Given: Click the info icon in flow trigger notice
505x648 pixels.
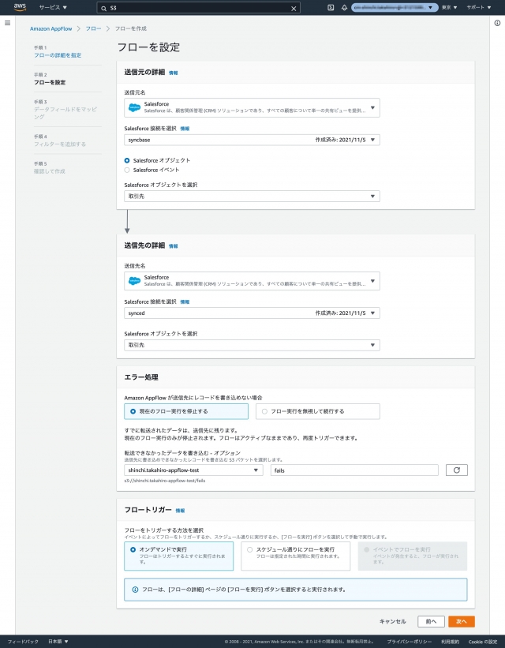Looking at the screenshot, I should click(135, 590).
